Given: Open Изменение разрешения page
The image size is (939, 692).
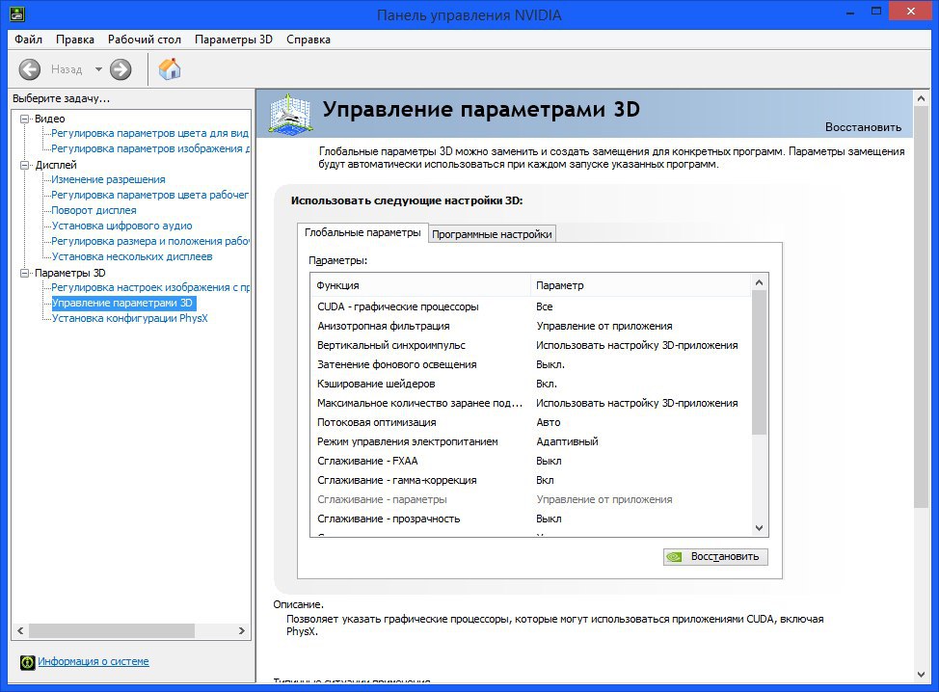Looking at the screenshot, I should coord(108,179).
